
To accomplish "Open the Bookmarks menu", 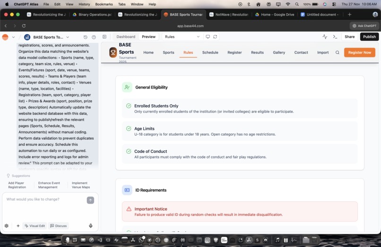I will pos(104,4).
